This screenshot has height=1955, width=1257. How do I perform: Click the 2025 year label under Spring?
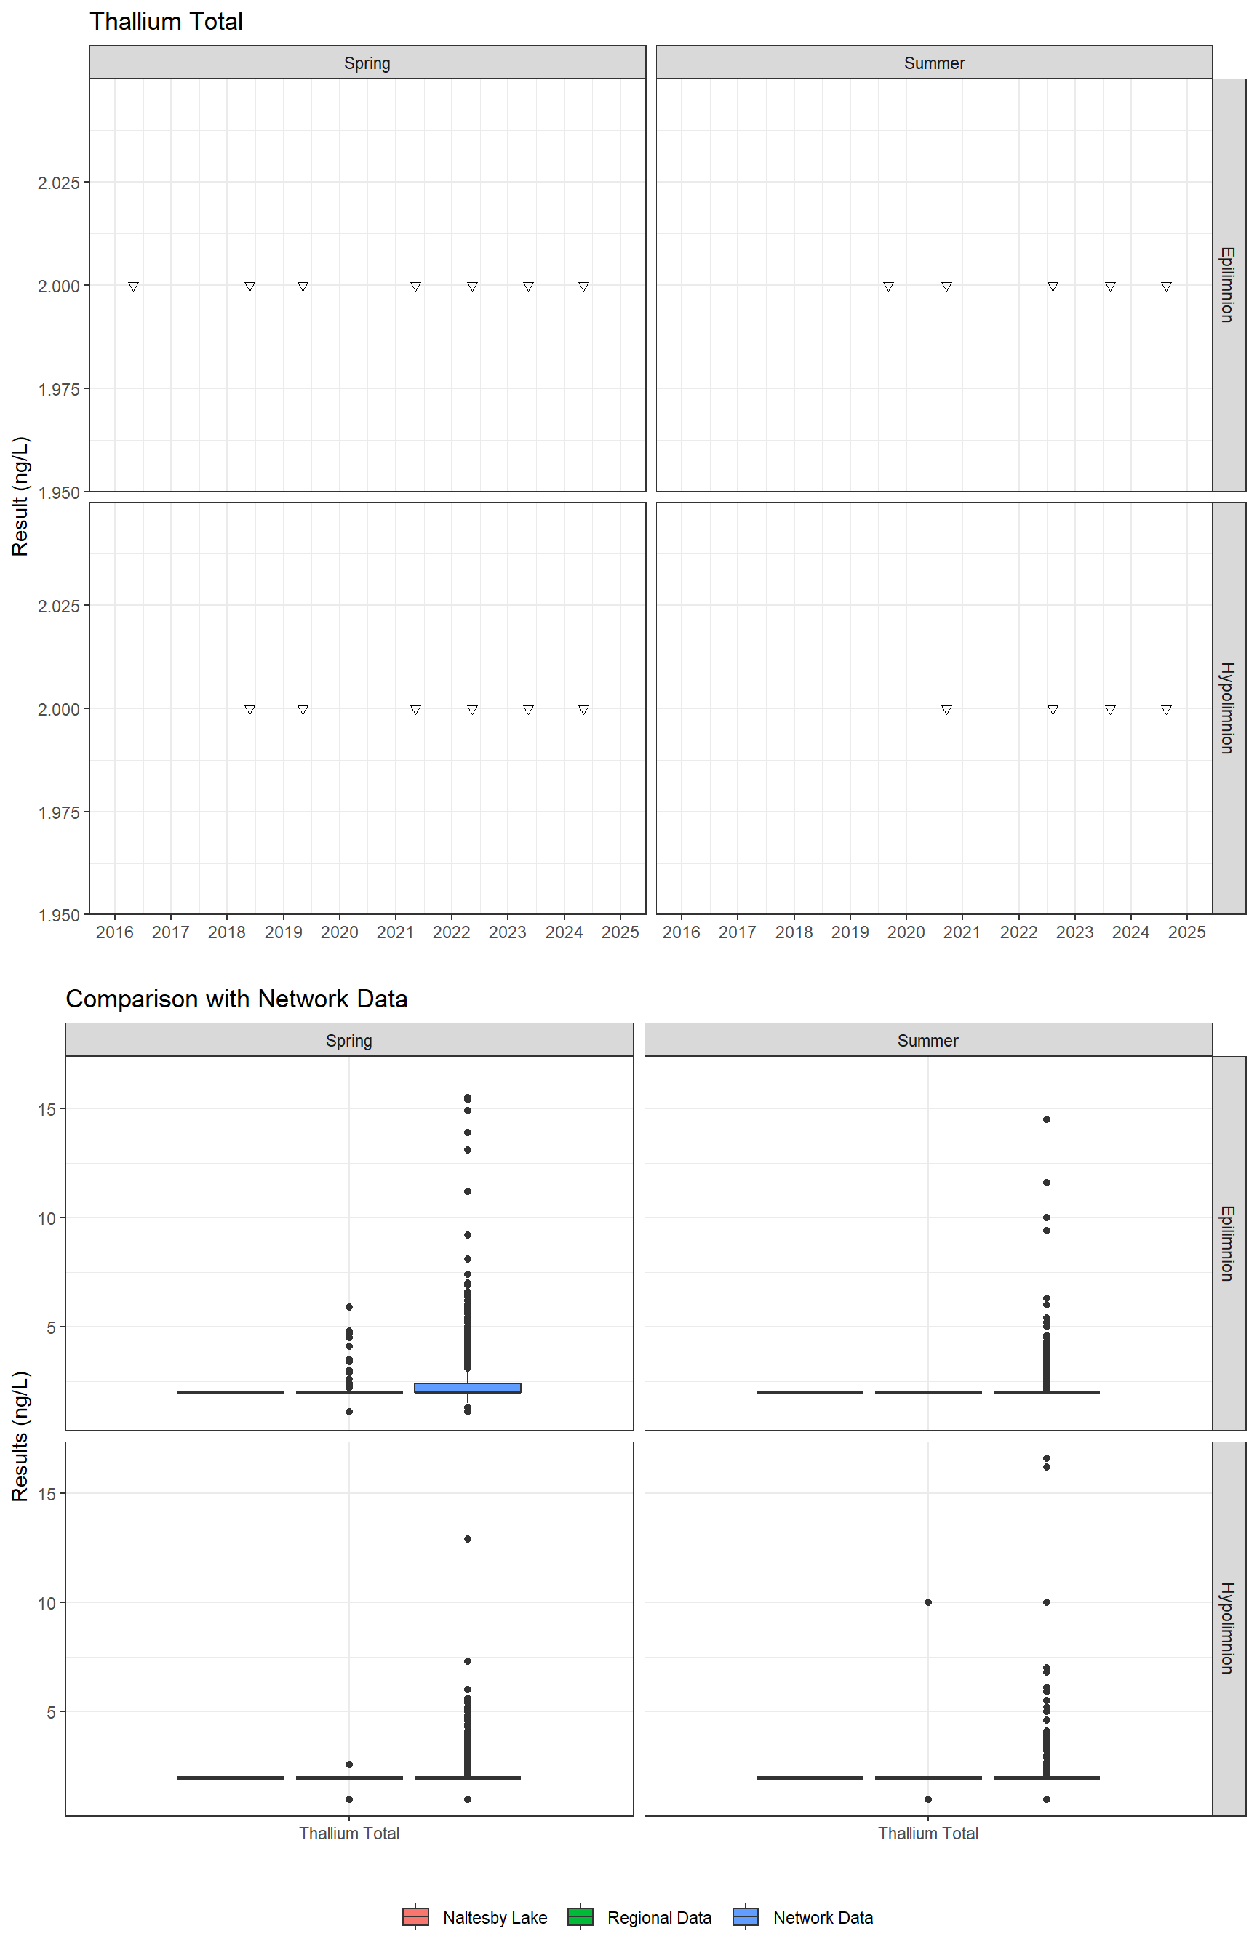coord(620,932)
